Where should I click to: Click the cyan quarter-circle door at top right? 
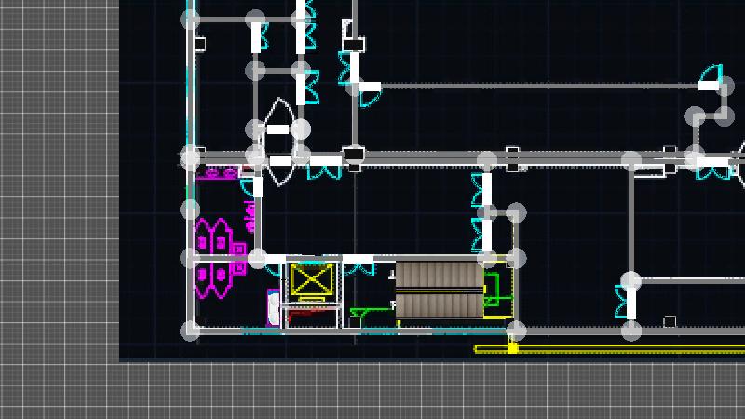[x=711, y=74]
